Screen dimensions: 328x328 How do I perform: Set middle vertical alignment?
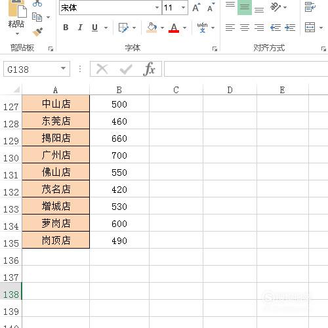[245, 7]
